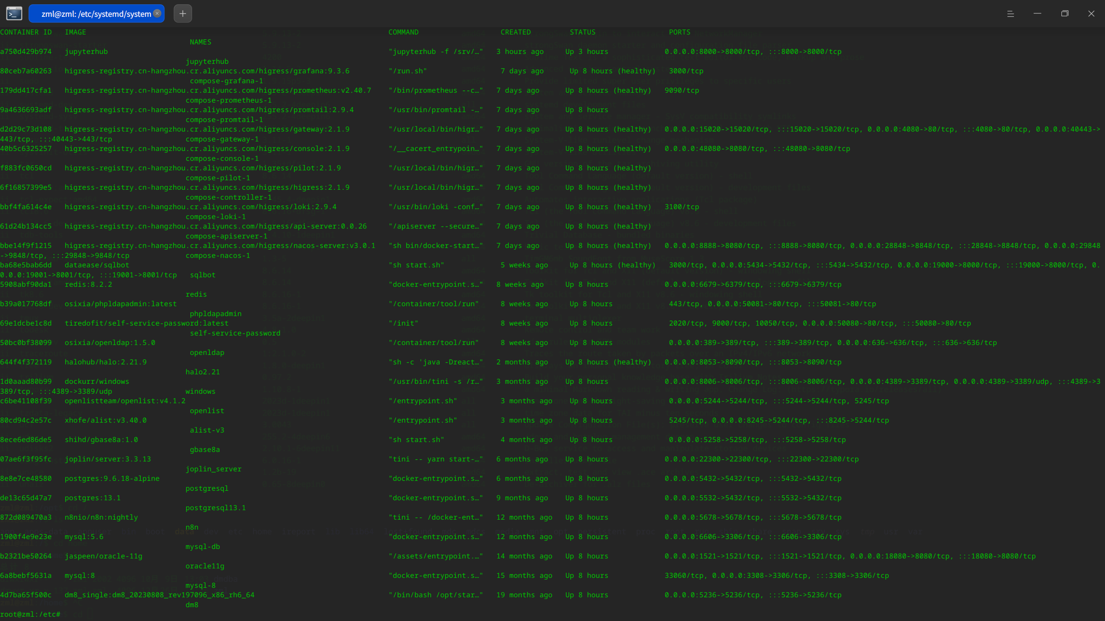Image resolution: width=1105 pixels, height=621 pixels.
Task: Click the CONTAINER ID column header text
Action: 26,32
